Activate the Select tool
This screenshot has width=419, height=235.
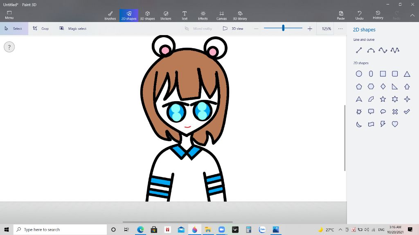[14, 29]
